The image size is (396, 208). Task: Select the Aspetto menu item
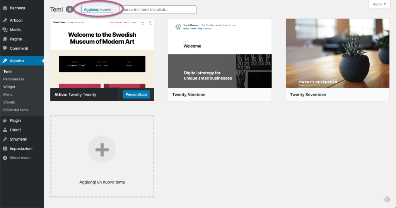(x=22, y=61)
